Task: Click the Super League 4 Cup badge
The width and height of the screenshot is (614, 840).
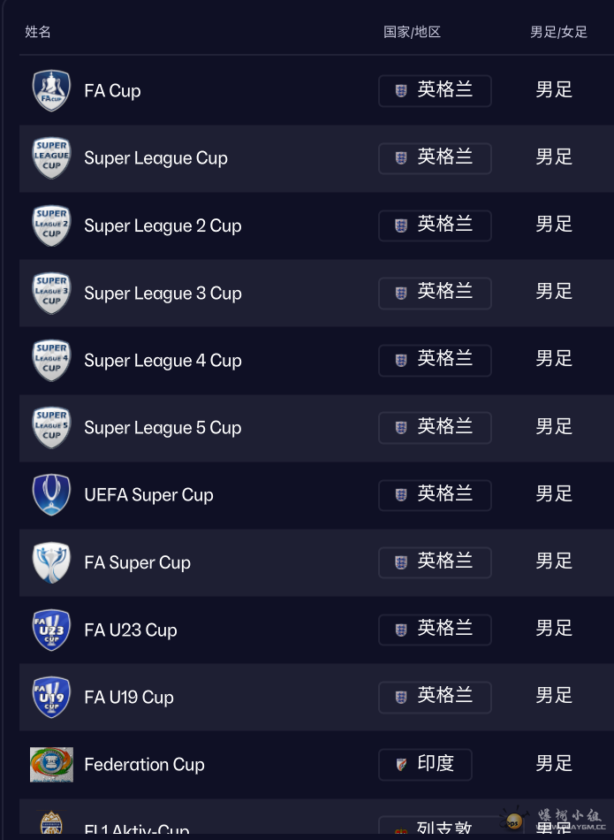Action: [51, 361]
